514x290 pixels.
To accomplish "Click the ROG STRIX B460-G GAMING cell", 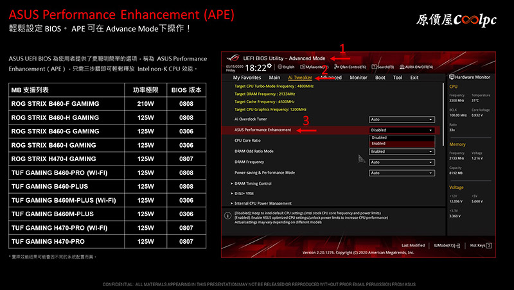I will (67, 132).
